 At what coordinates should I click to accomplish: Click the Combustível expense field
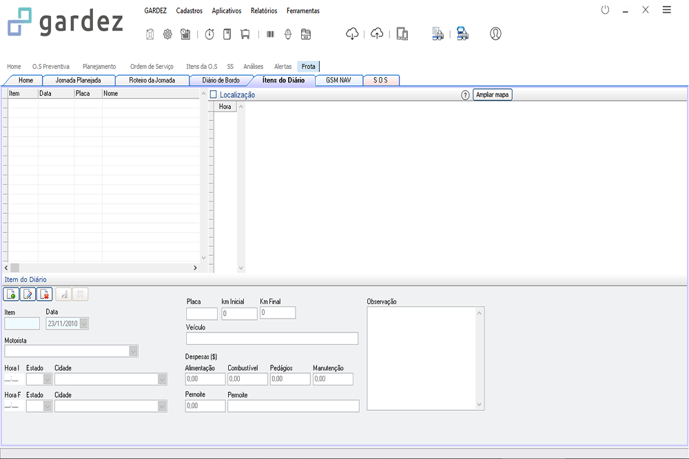click(x=247, y=379)
